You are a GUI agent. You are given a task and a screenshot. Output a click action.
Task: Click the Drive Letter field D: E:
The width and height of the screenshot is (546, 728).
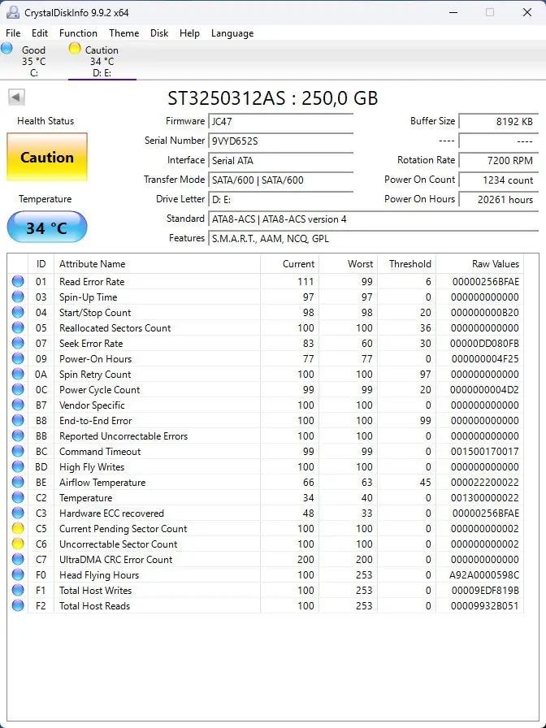pos(280,200)
